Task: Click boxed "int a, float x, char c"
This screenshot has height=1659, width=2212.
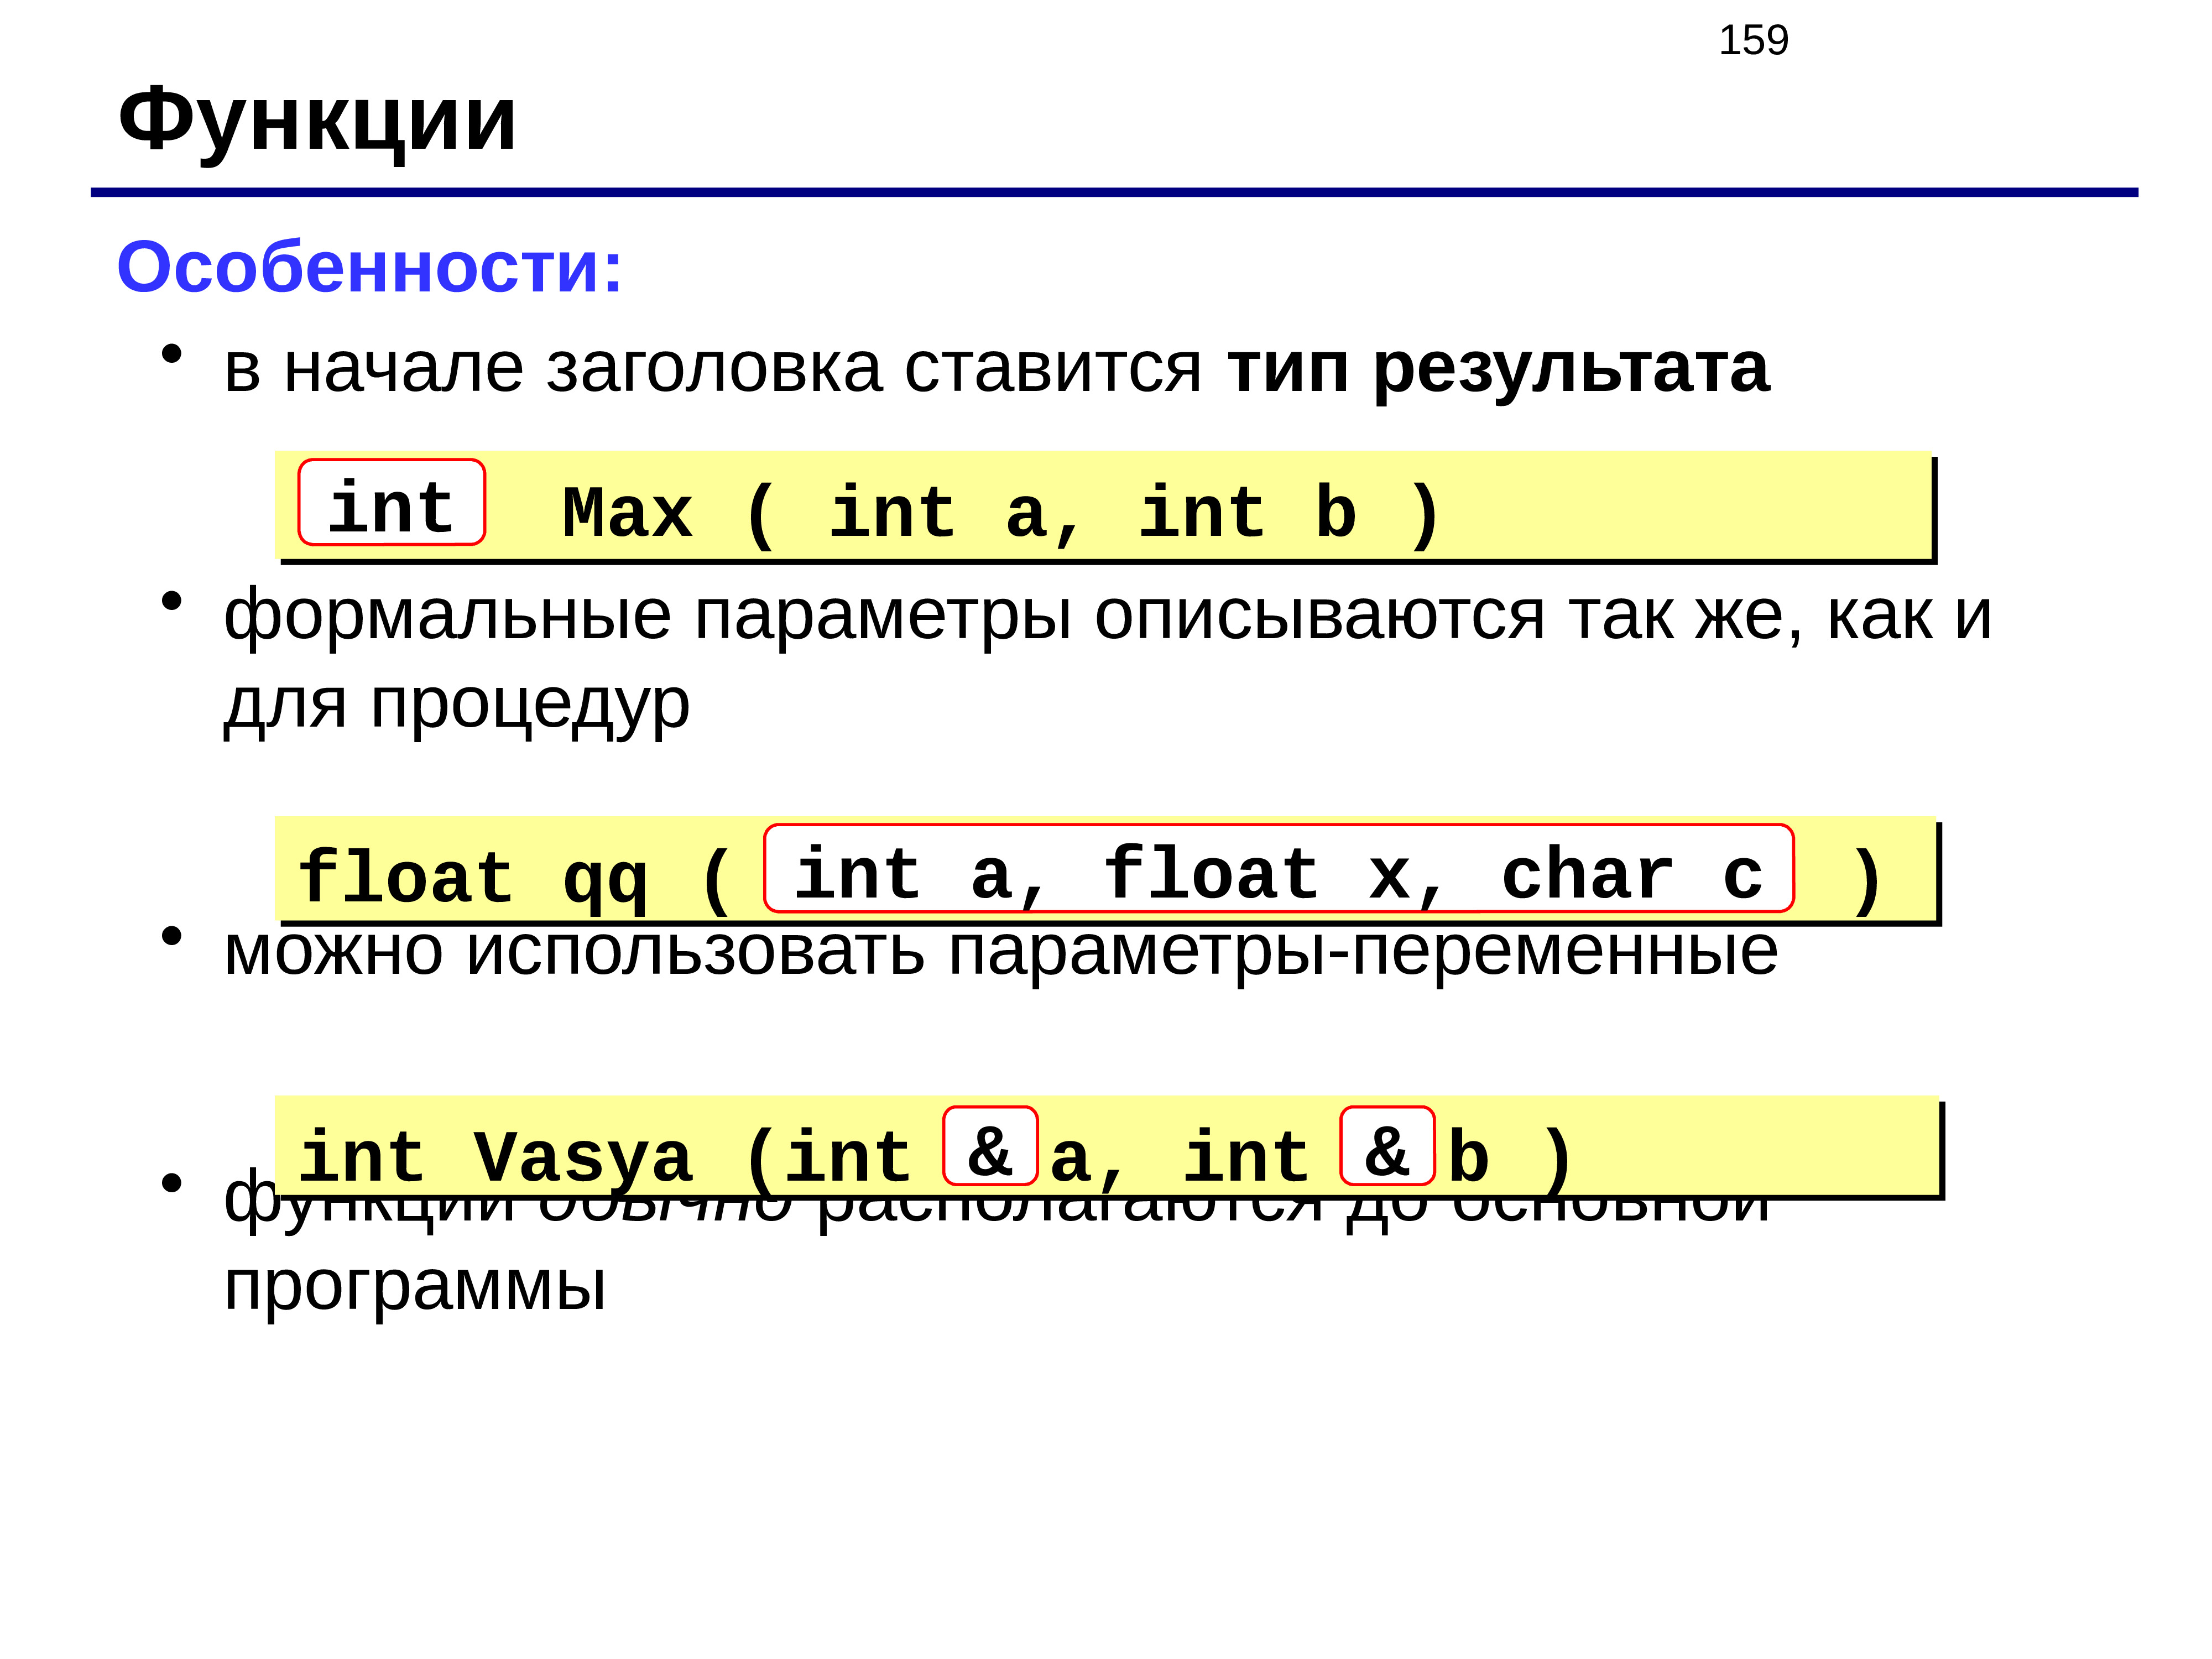Action: point(1278,868)
